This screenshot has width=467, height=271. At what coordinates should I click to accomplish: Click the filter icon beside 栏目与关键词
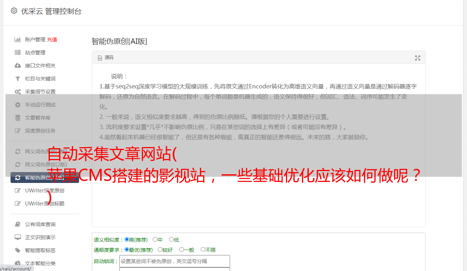pyautogui.click(x=17, y=79)
